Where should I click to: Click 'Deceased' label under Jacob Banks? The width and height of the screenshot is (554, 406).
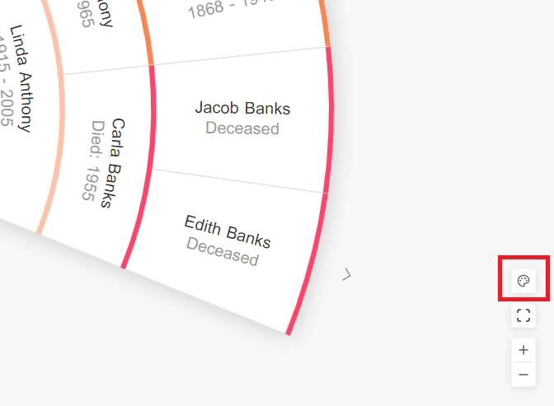point(242,128)
